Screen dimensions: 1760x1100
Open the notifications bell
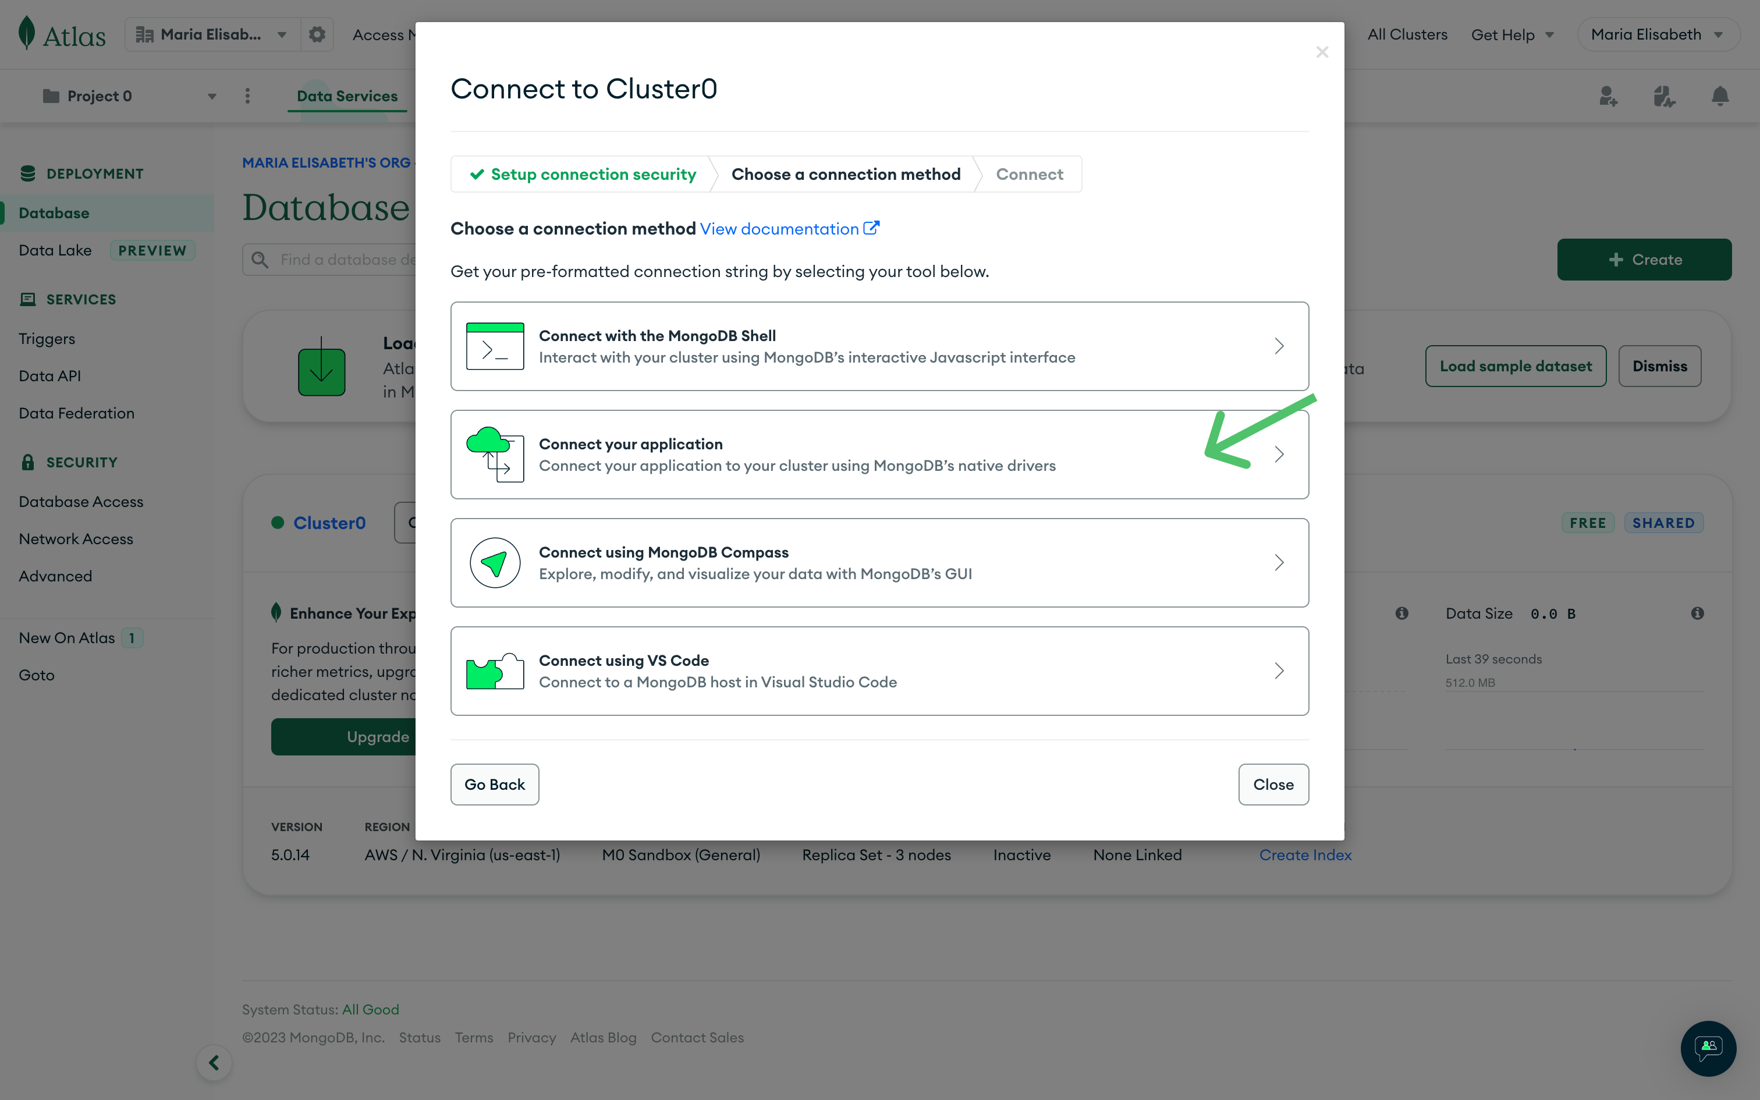pyautogui.click(x=1720, y=96)
